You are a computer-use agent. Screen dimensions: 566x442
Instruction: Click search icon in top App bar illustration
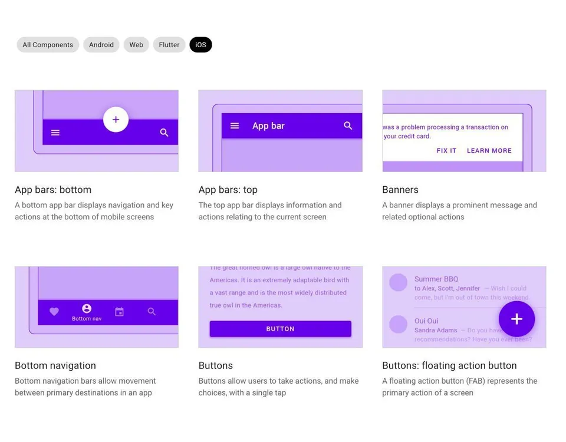pyautogui.click(x=348, y=126)
